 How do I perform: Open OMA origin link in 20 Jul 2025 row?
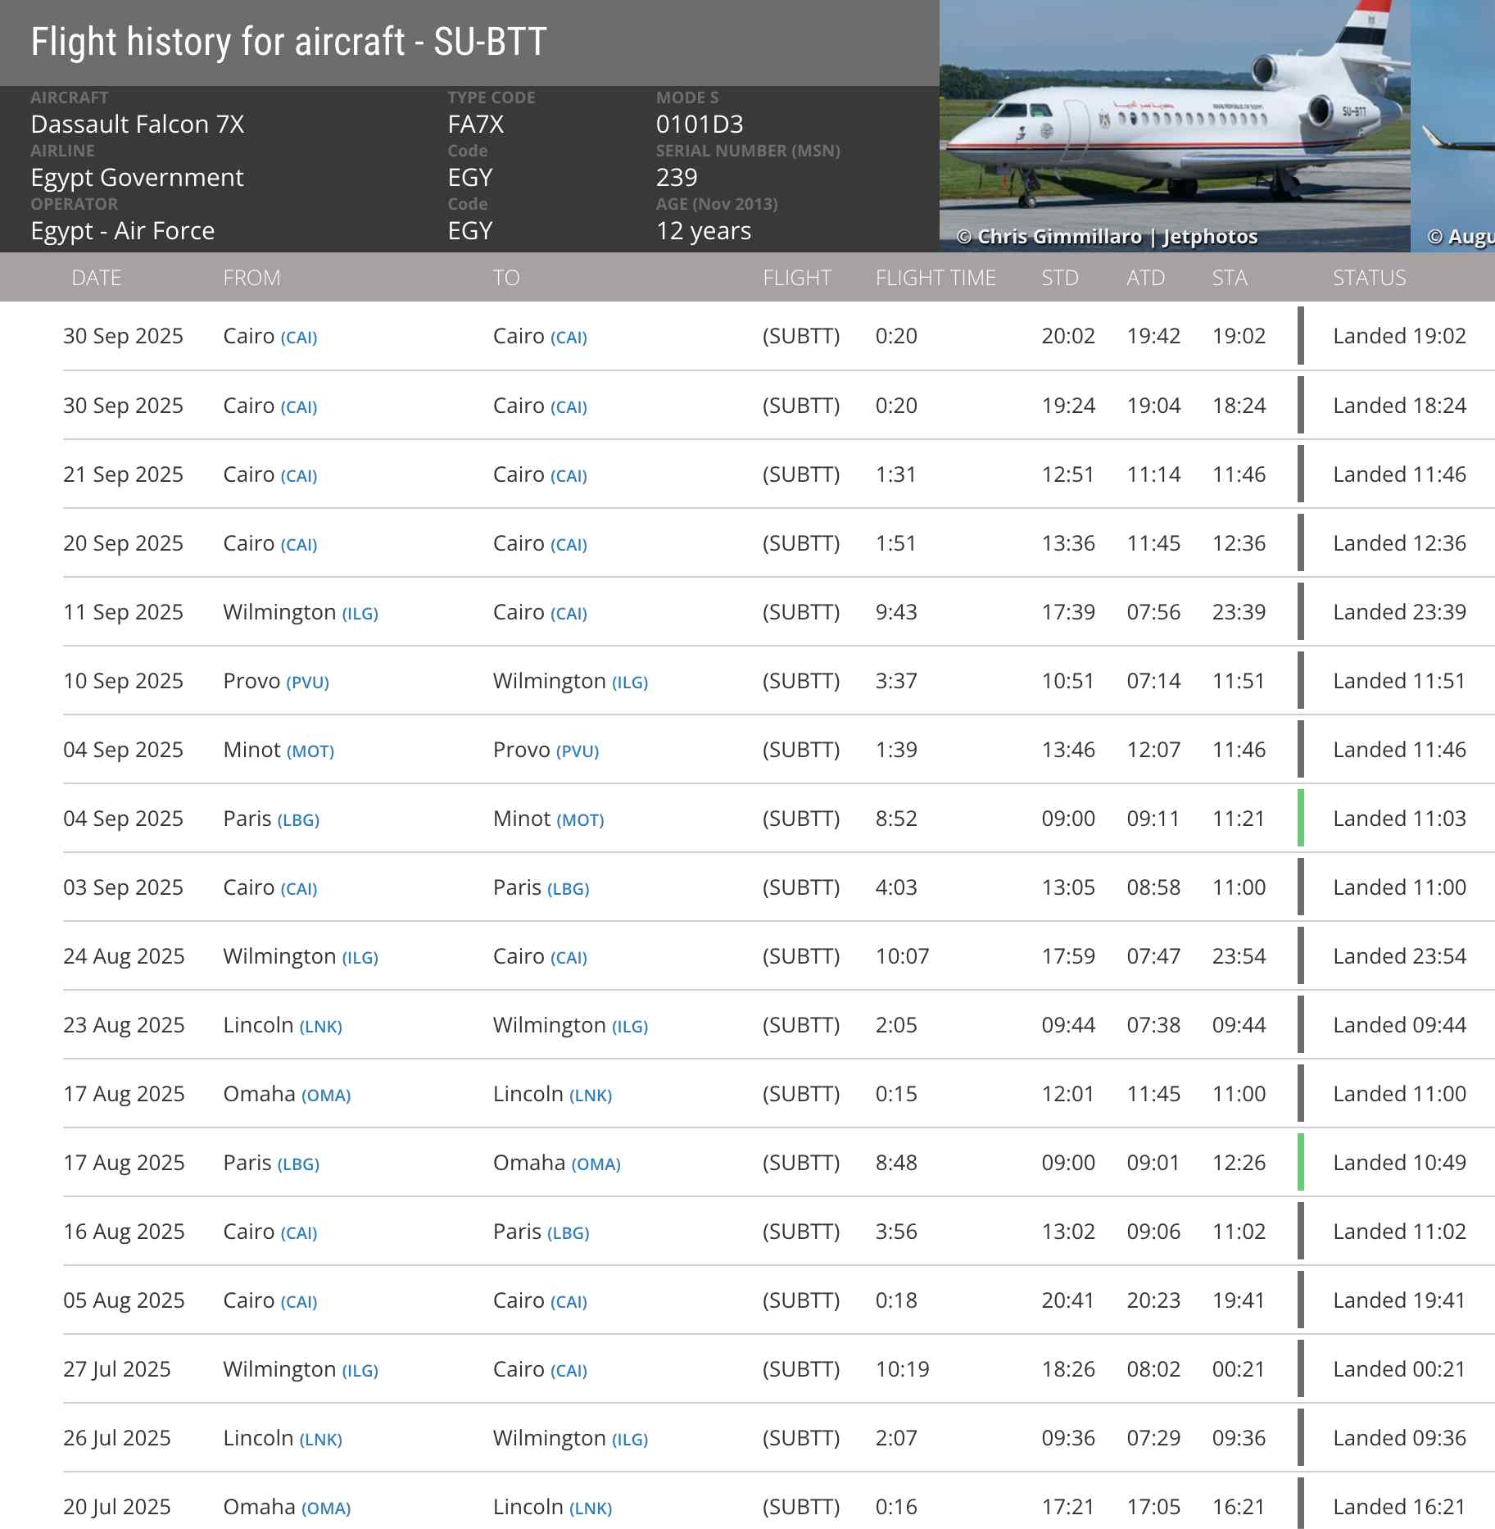326,1509
